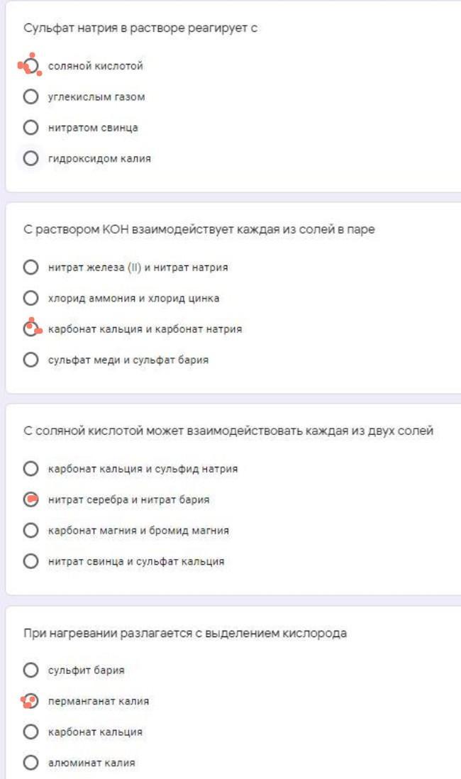Choose 'перманганат калия' answer
The width and height of the screenshot is (461, 779).
pyautogui.click(x=30, y=701)
